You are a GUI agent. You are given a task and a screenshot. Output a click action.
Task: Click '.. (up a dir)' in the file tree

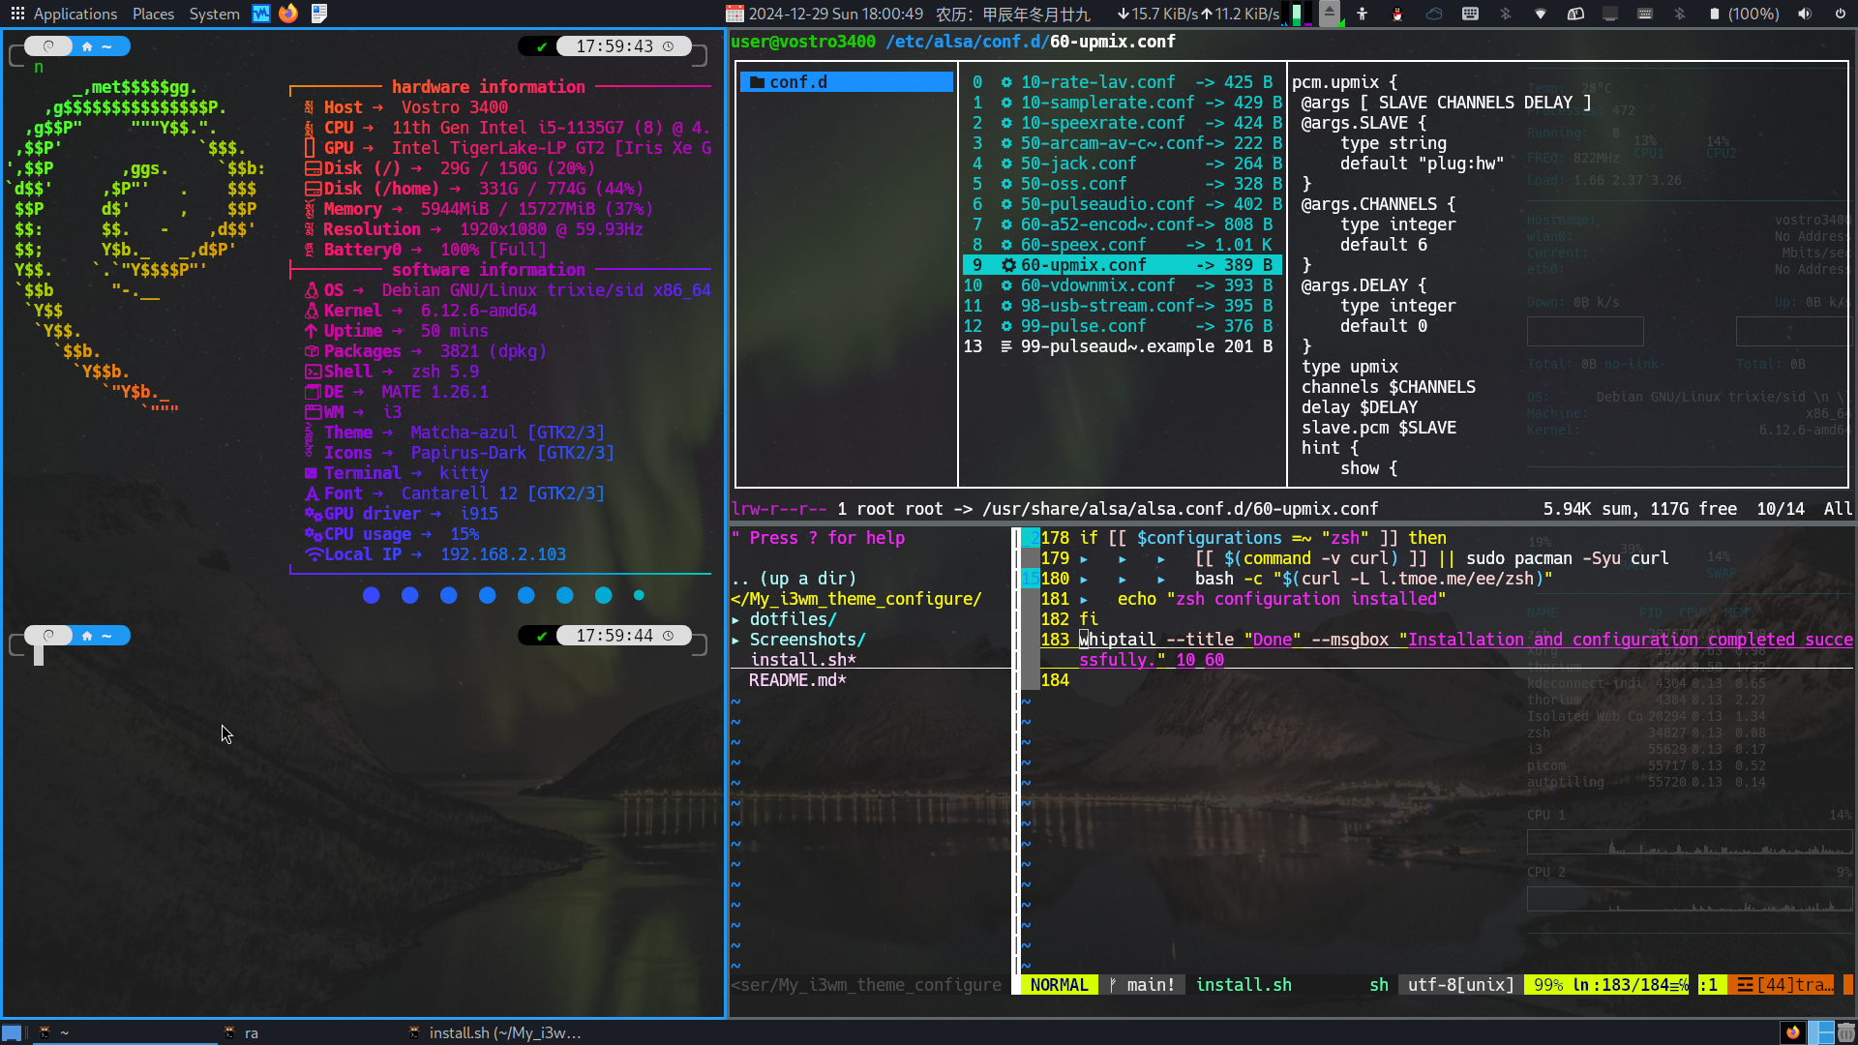point(795,578)
